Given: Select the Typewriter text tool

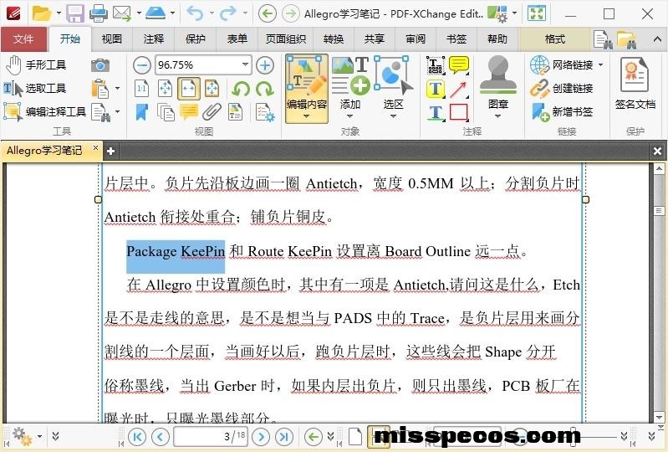Looking at the screenshot, I should coord(436,64).
